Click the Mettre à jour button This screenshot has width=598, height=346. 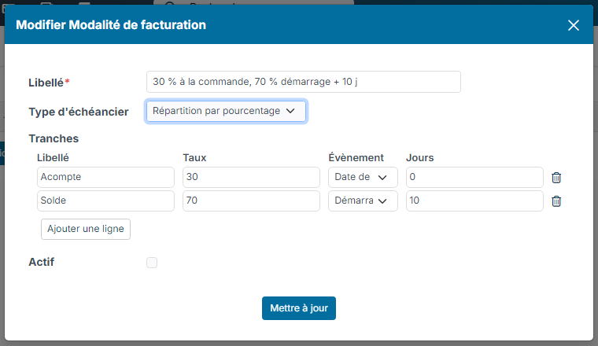coord(299,308)
